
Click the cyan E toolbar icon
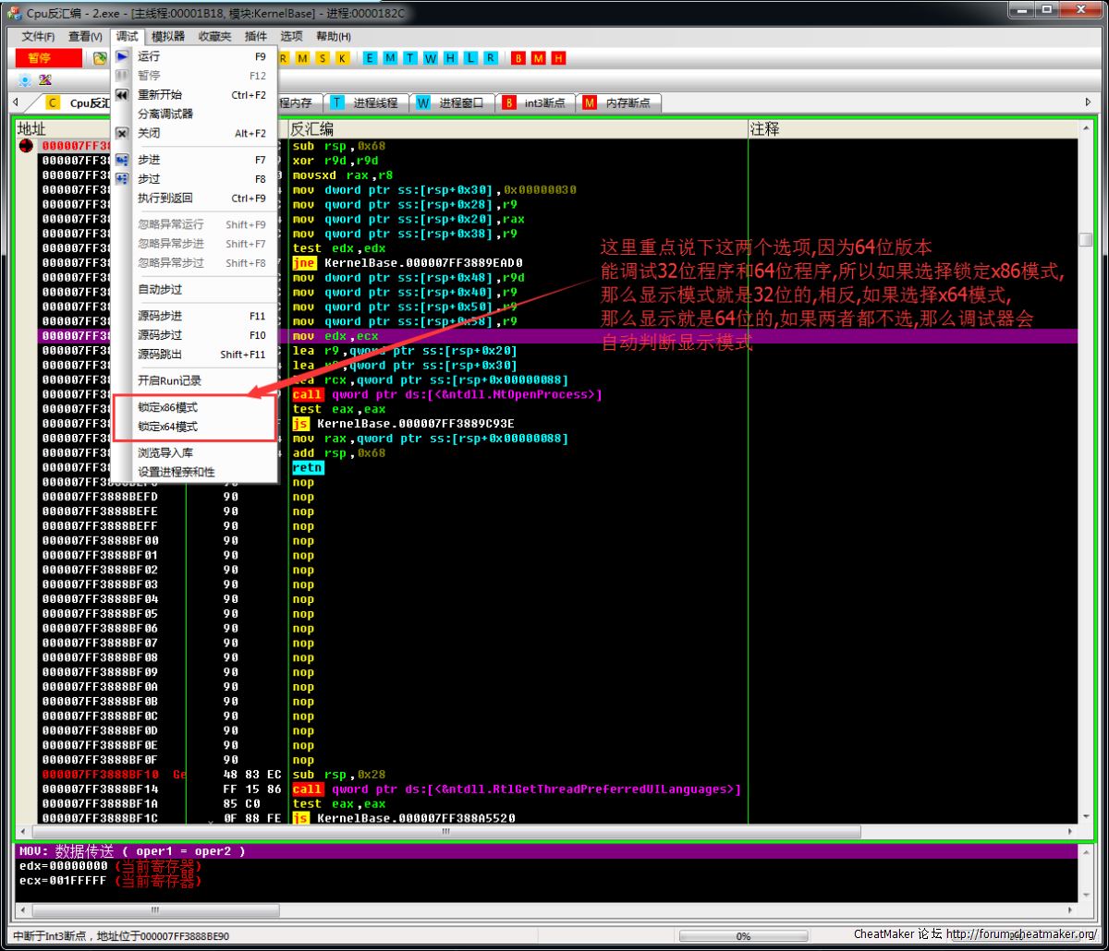coord(371,58)
